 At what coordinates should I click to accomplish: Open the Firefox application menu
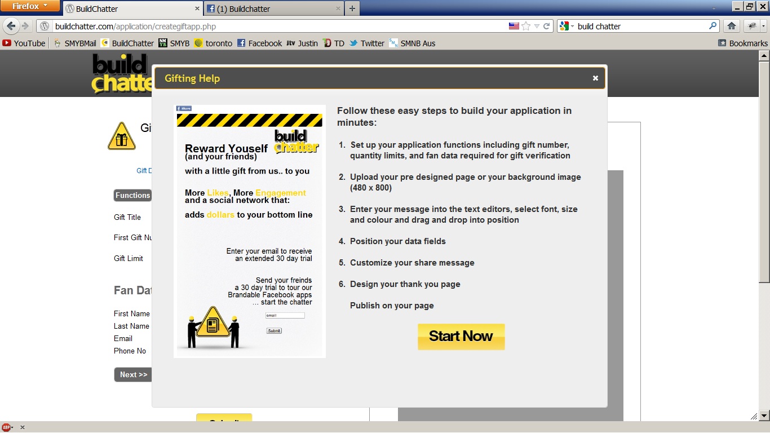(30, 6)
